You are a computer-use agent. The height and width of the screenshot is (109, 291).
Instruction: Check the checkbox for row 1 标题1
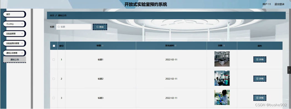54,59
